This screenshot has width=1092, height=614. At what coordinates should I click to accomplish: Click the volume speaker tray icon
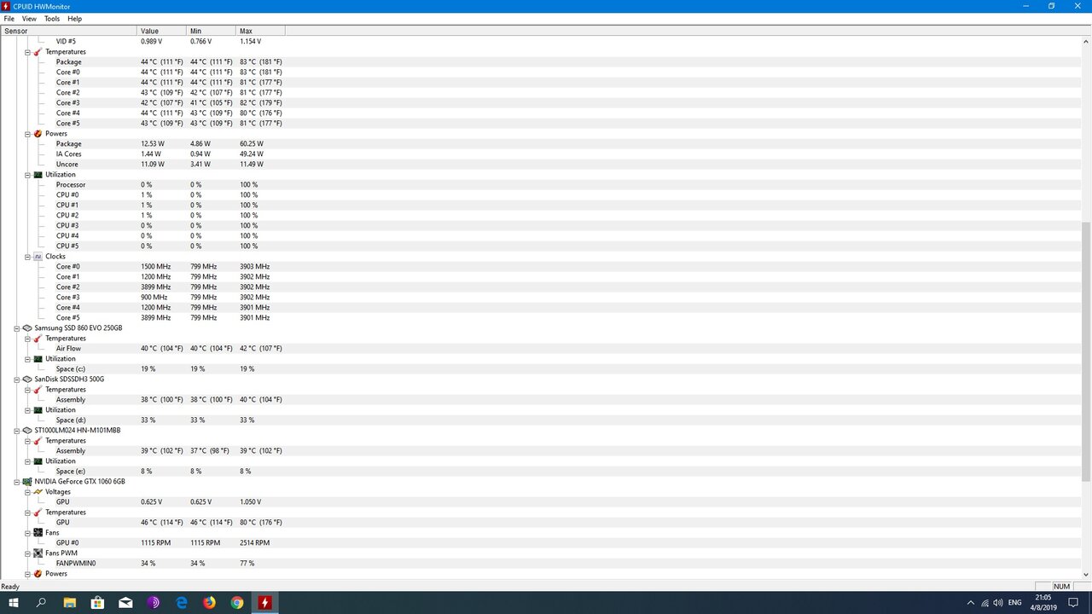coord(999,603)
